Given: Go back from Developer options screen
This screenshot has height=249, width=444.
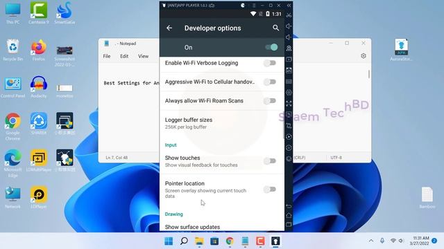Looking at the screenshot, I should click(x=169, y=28).
